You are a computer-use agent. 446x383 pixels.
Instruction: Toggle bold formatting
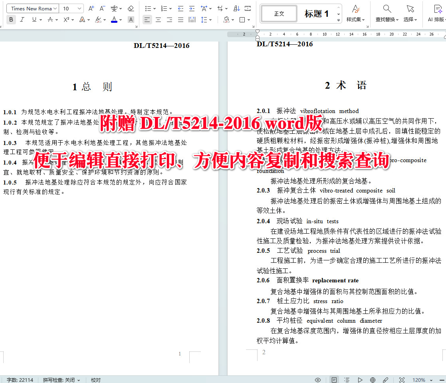pyautogui.click(x=11, y=19)
